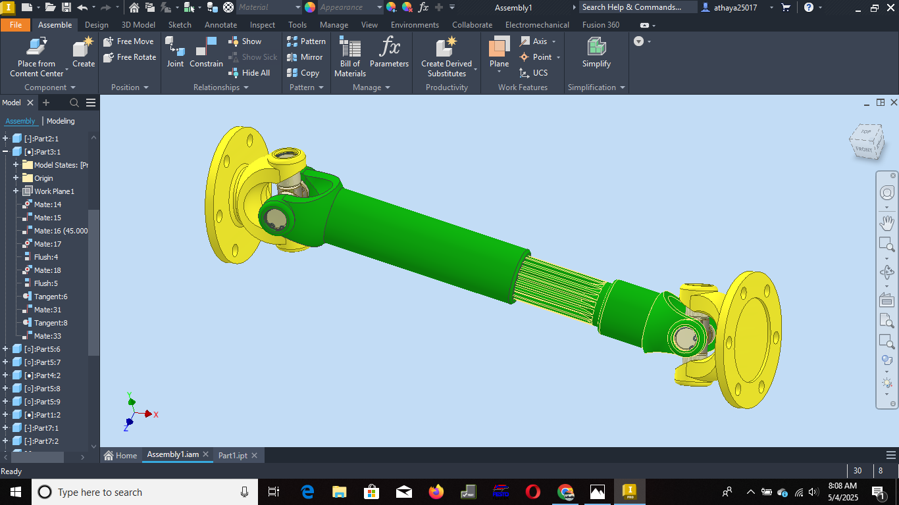
Task: Switch to Modeling browser view
Action: coord(61,121)
